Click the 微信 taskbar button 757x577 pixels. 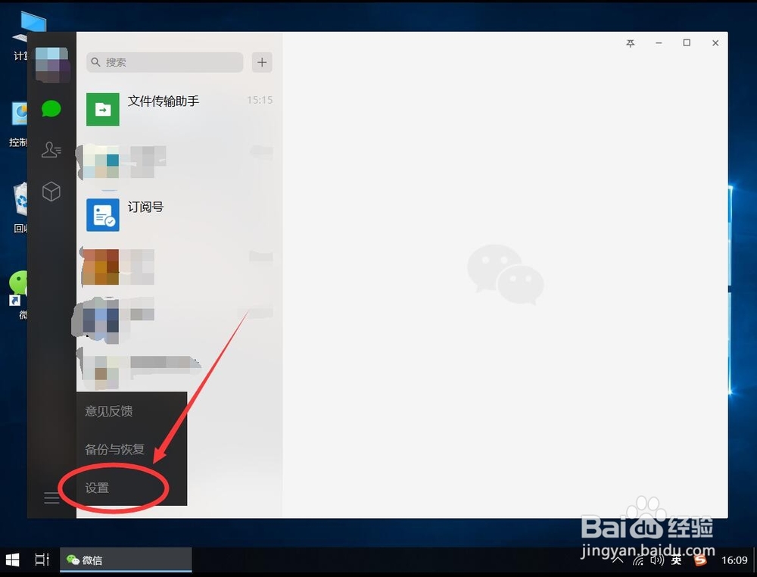126,560
